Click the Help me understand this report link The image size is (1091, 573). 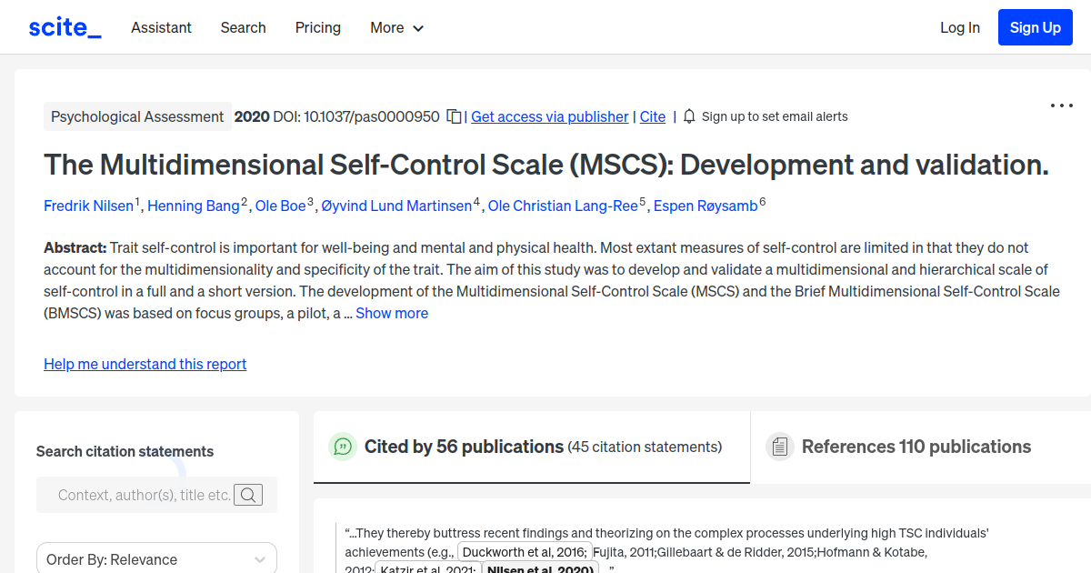(145, 364)
